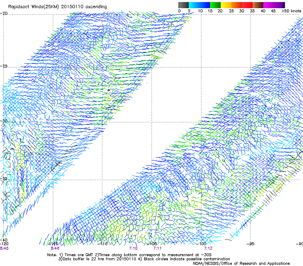
Task: Click the 'Times are GMT' note line
Action: 129,255
